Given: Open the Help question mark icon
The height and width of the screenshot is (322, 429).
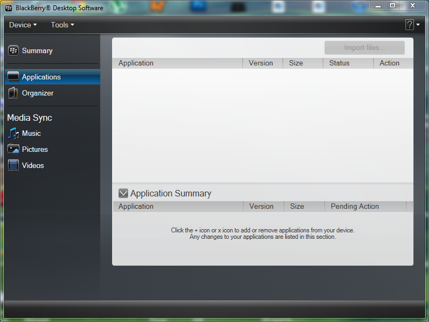Looking at the screenshot, I should pos(409,25).
